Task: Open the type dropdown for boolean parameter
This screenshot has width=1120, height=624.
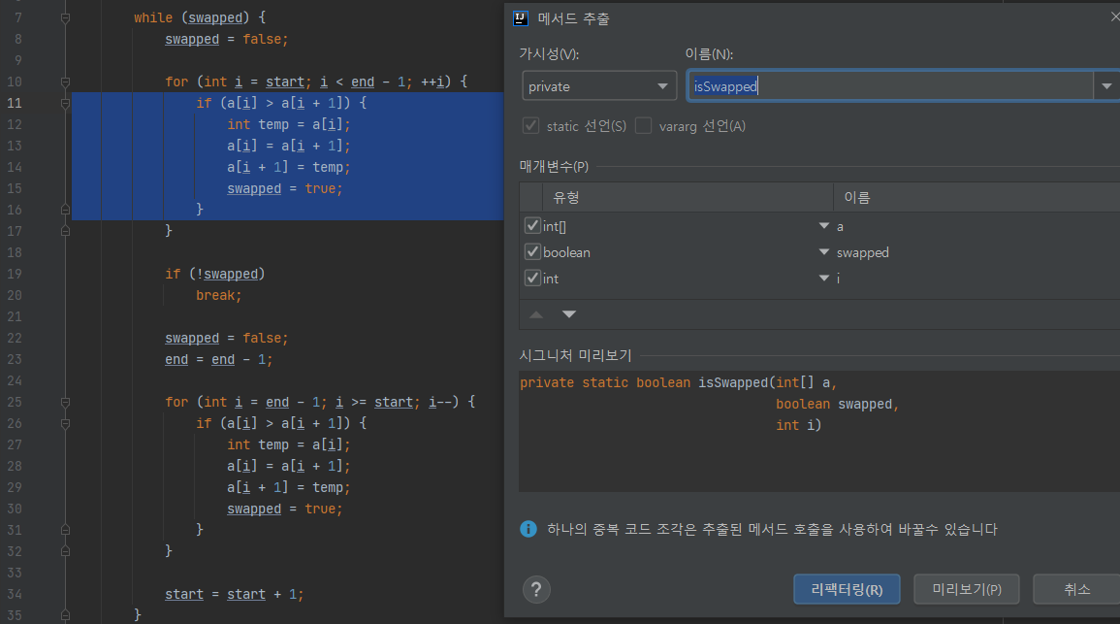Action: coord(823,252)
